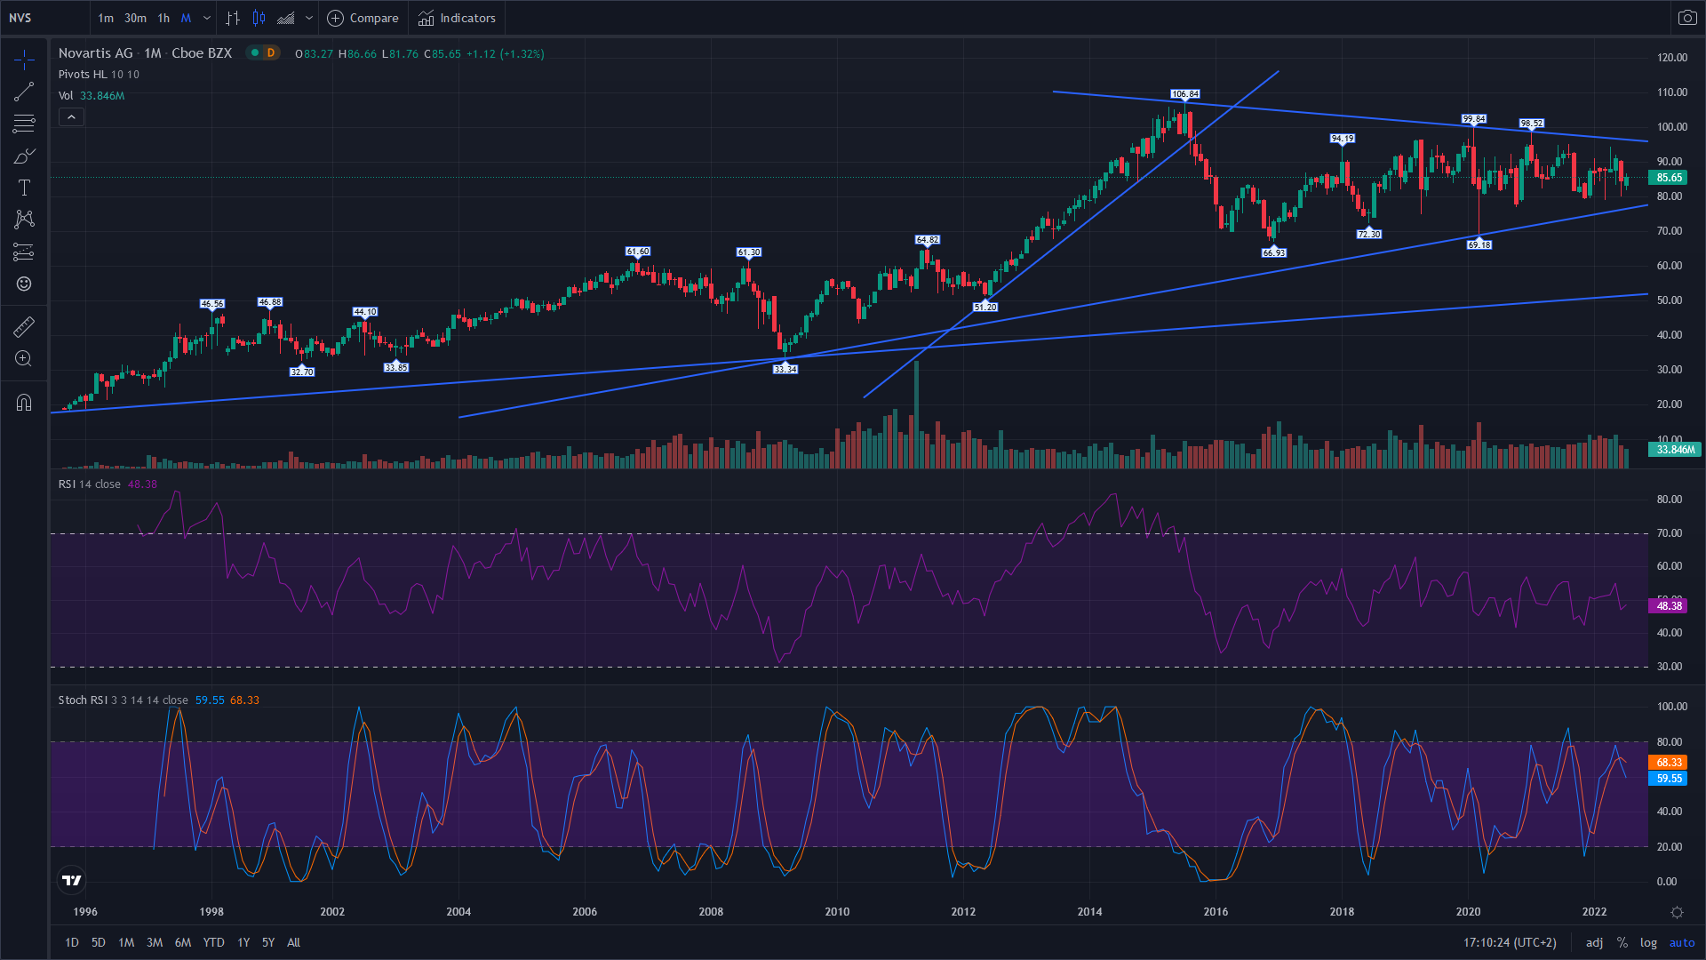This screenshot has height=960, width=1706.
Task: Activate the magnet snap mode
Action: 24,403
